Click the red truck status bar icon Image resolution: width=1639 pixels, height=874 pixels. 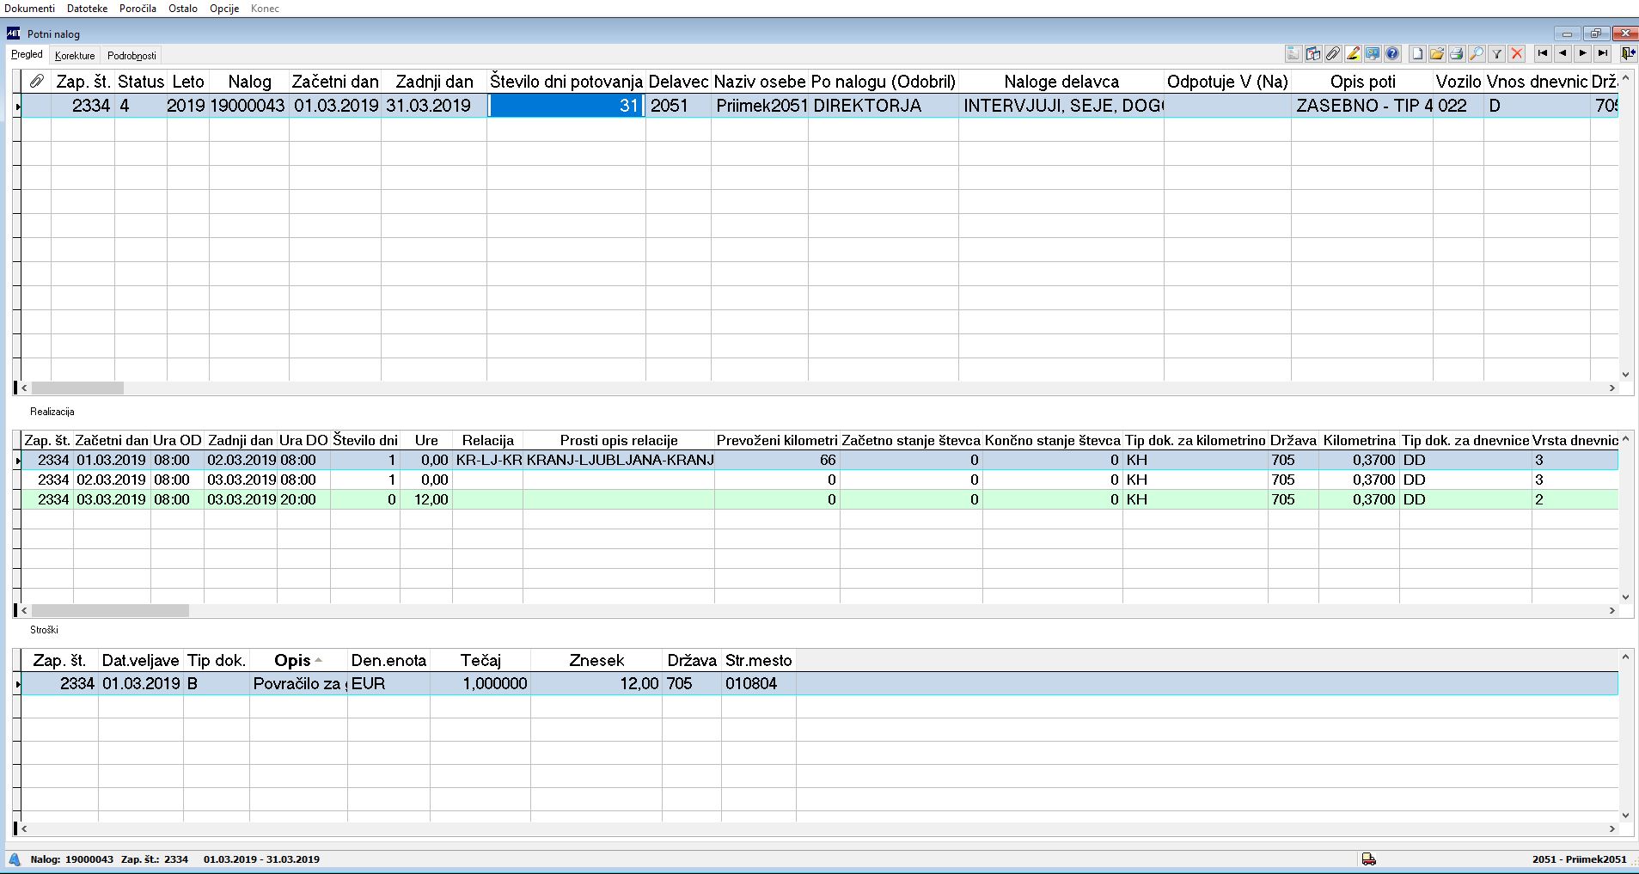click(1369, 859)
